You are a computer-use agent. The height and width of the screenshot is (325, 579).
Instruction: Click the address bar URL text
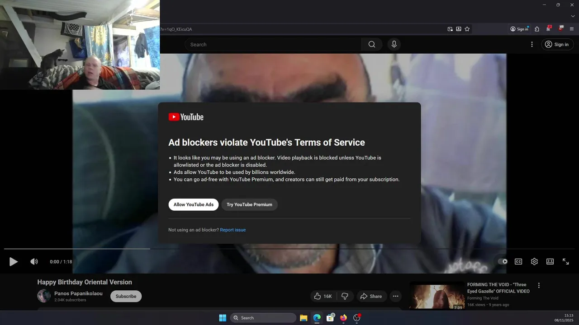pos(176,29)
